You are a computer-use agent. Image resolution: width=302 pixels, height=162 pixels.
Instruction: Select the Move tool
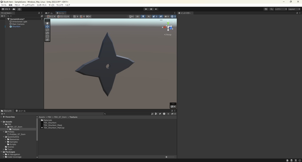[47, 27]
